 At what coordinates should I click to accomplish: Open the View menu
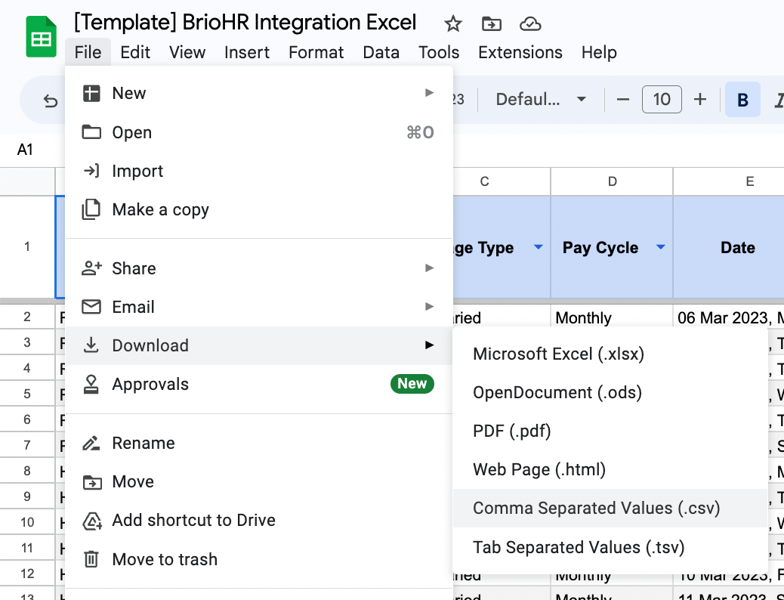187,52
